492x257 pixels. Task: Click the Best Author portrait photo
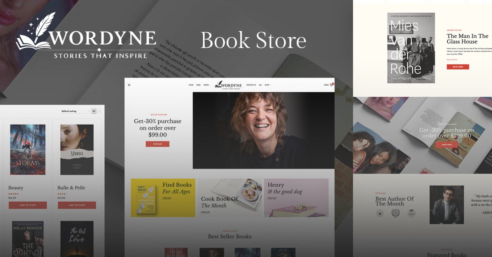(446, 205)
